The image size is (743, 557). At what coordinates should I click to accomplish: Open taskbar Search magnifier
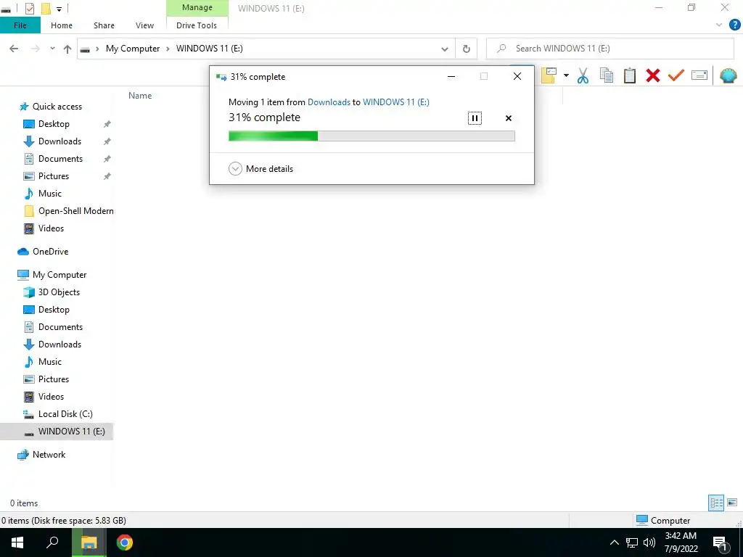[x=52, y=542]
